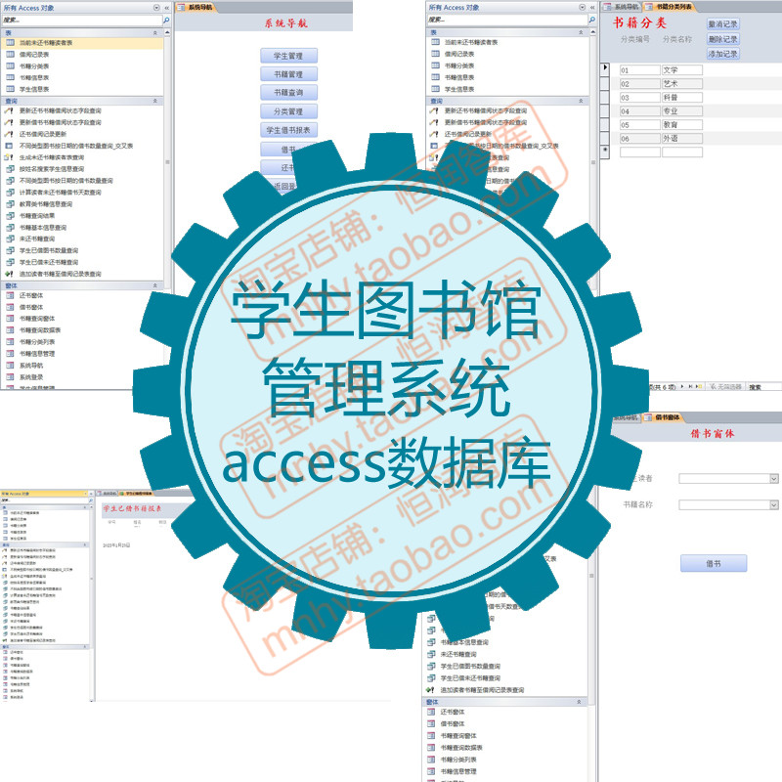Click append-query icon of 追加读者书籍至借阅记录表查询 in 系统导航 window
782x782 pixels.
[9, 274]
